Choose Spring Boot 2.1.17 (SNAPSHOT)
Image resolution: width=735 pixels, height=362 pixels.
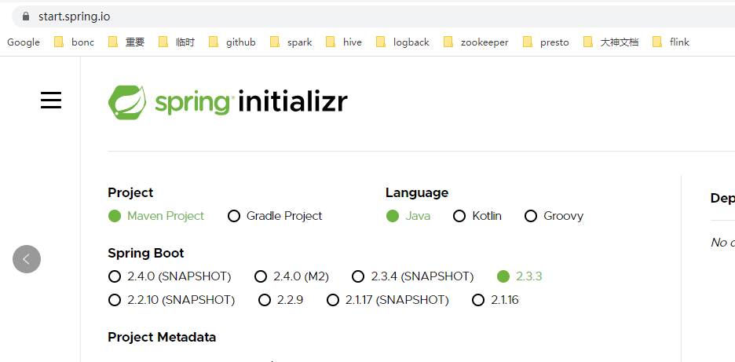pyautogui.click(x=388, y=300)
